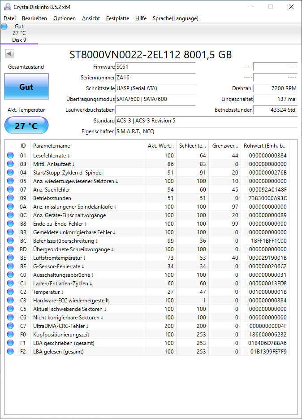Click status orb for UltraDMA-CRC-Fehler

[10, 326]
